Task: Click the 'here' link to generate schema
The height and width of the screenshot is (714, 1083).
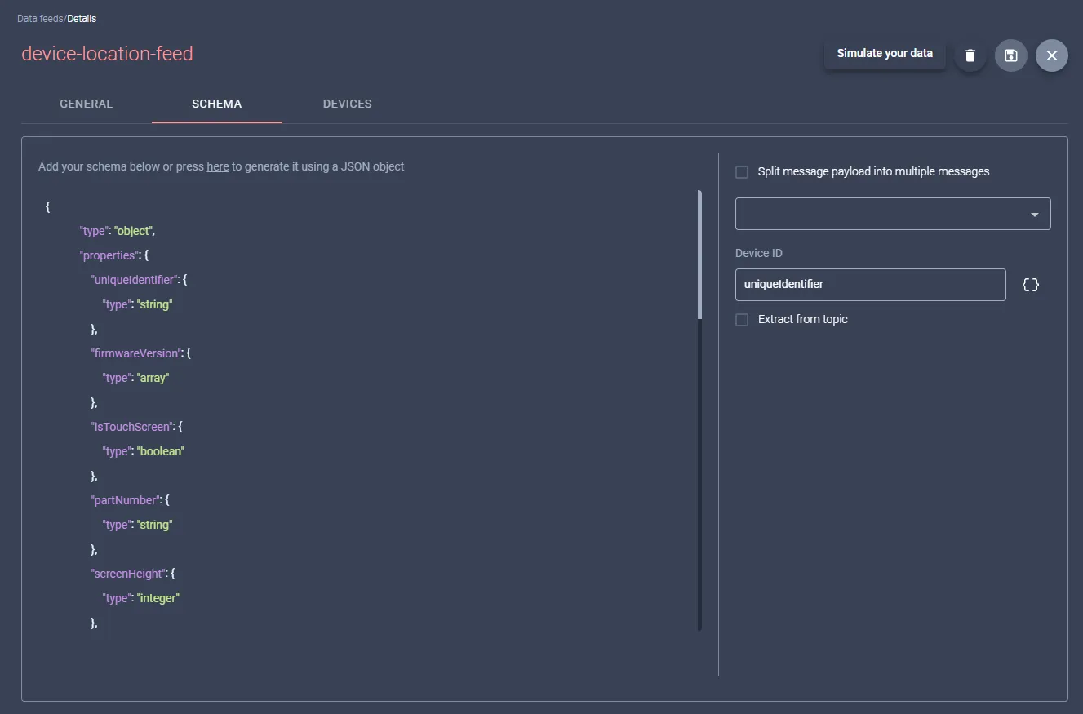Action: [x=218, y=166]
